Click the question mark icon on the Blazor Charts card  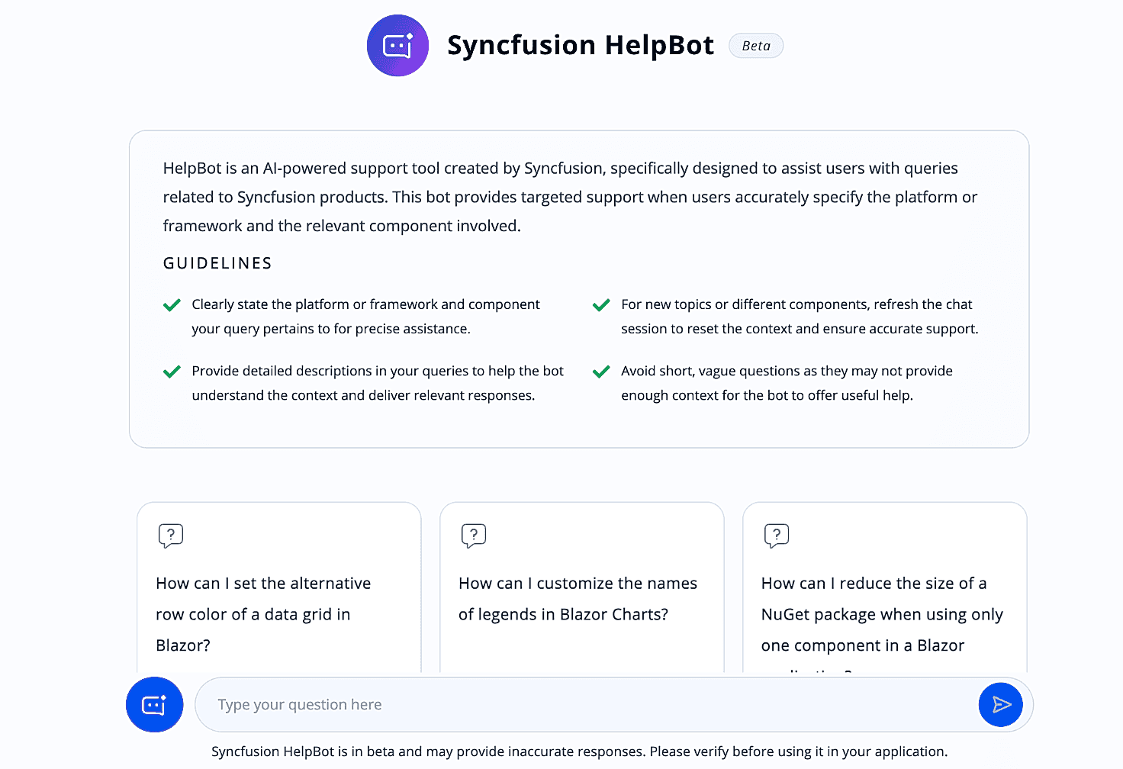(473, 535)
